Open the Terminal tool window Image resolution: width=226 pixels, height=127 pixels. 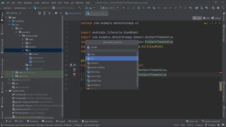(x=47, y=121)
